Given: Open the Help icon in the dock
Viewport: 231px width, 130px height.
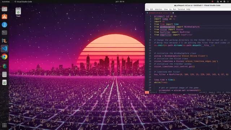Looking at the screenshot, I should pos(4,25).
